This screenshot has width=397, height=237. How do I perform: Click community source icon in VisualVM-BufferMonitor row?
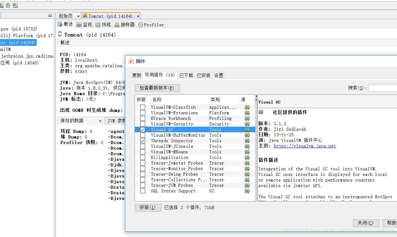click(x=247, y=135)
